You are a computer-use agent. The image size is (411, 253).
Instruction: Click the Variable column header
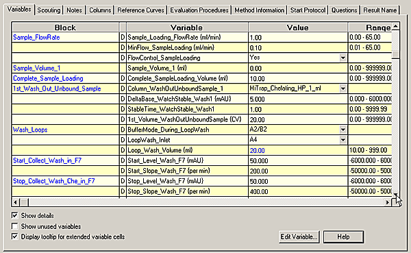click(187, 27)
